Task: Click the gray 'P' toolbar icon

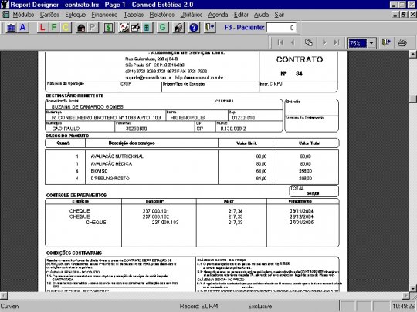Action: [93, 27]
